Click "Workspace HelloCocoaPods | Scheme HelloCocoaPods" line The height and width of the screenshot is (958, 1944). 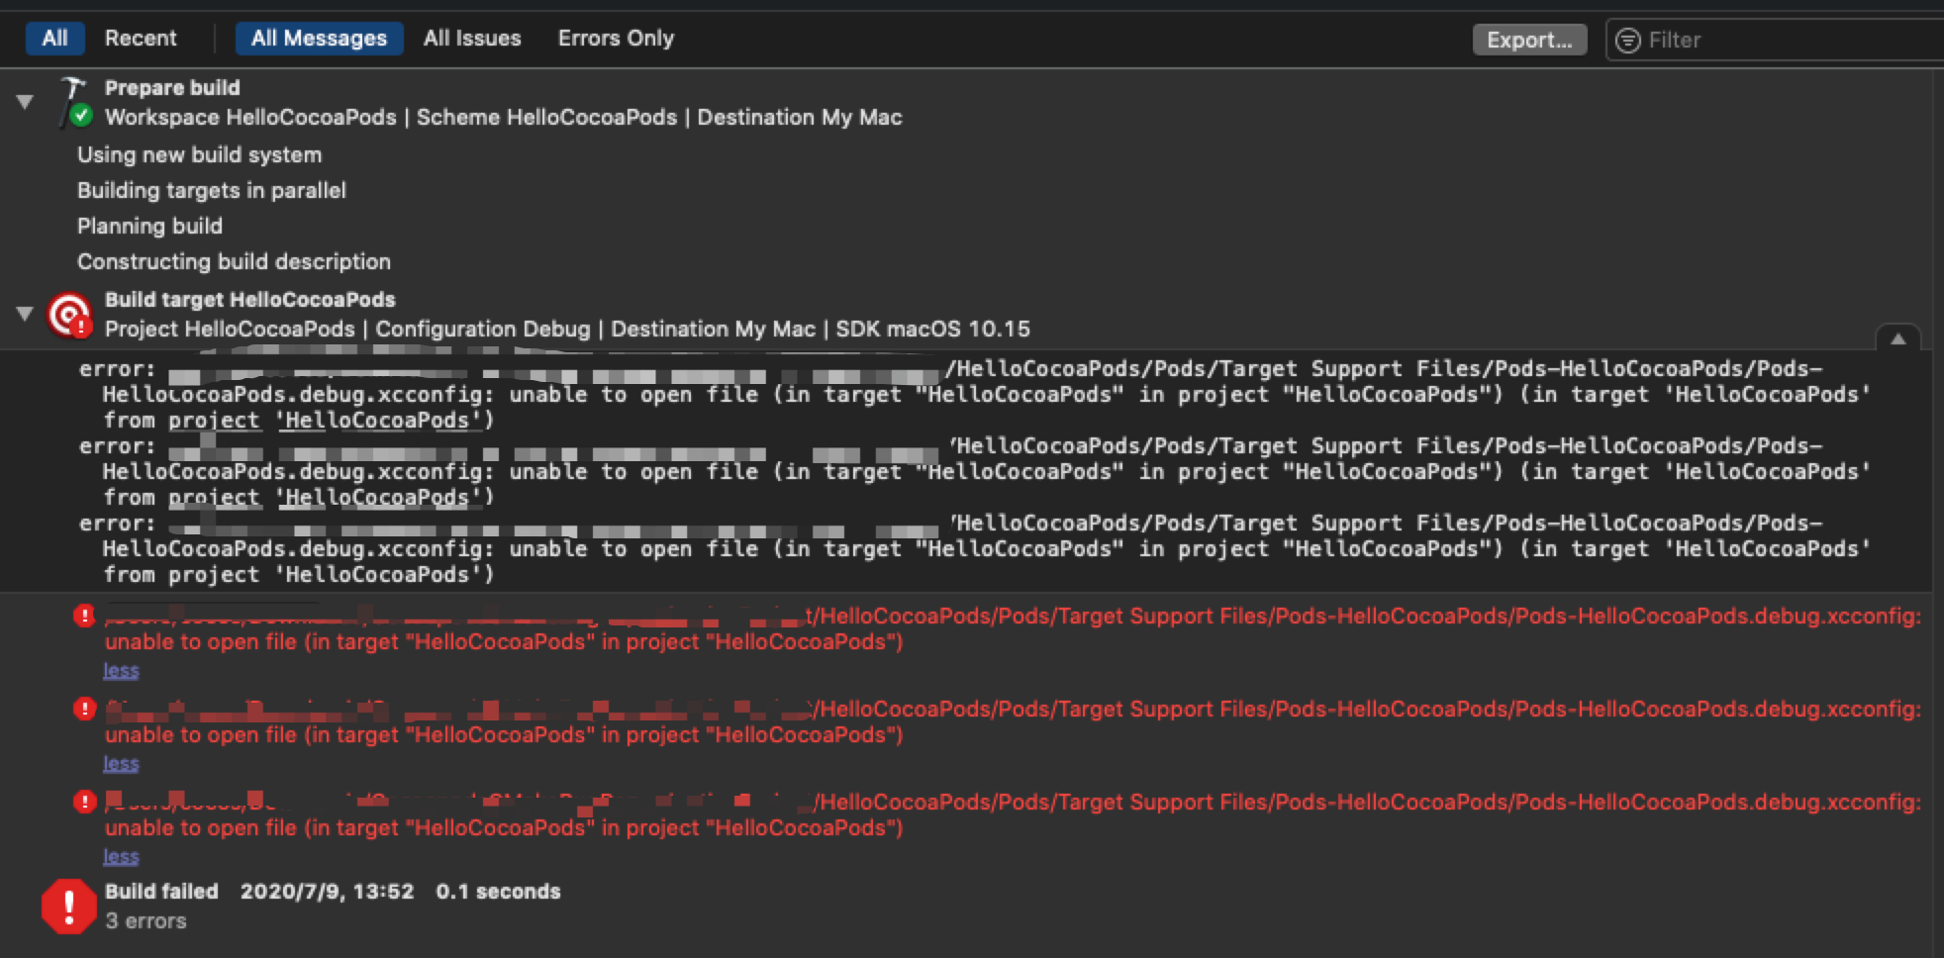click(x=504, y=118)
